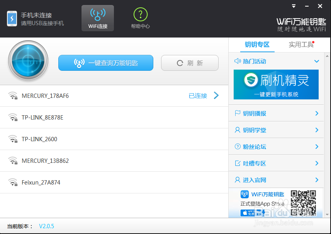331x234 pixels.
Task: Click the WiFi万能钥匙 App Store icon
Action: pos(244,194)
